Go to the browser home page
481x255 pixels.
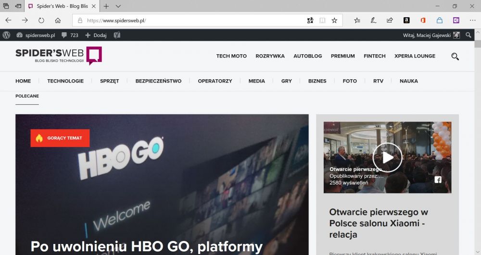coord(58,20)
